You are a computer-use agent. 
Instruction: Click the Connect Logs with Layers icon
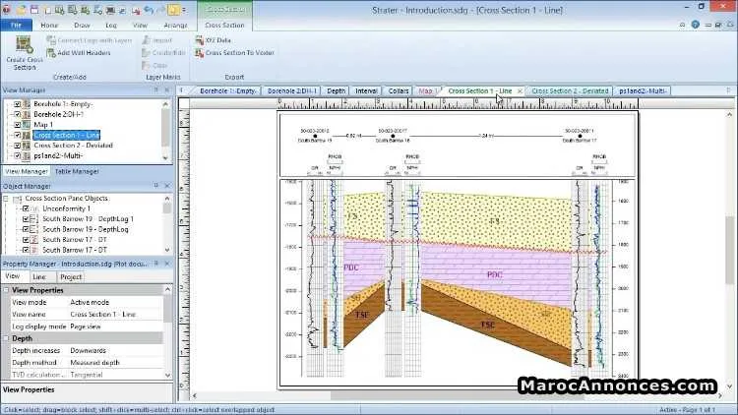click(x=51, y=40)
